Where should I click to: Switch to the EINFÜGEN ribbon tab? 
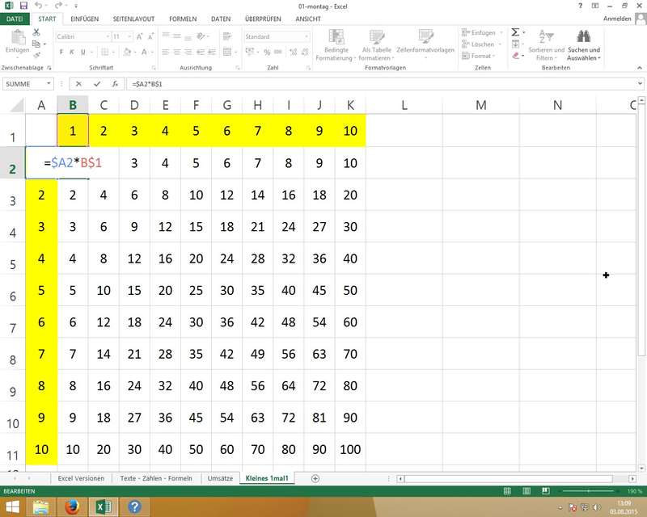[x=85, y=19]
